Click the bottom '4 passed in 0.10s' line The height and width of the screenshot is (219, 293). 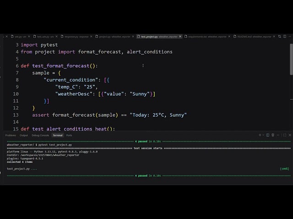pyautogui.click(x=148, y=176)
